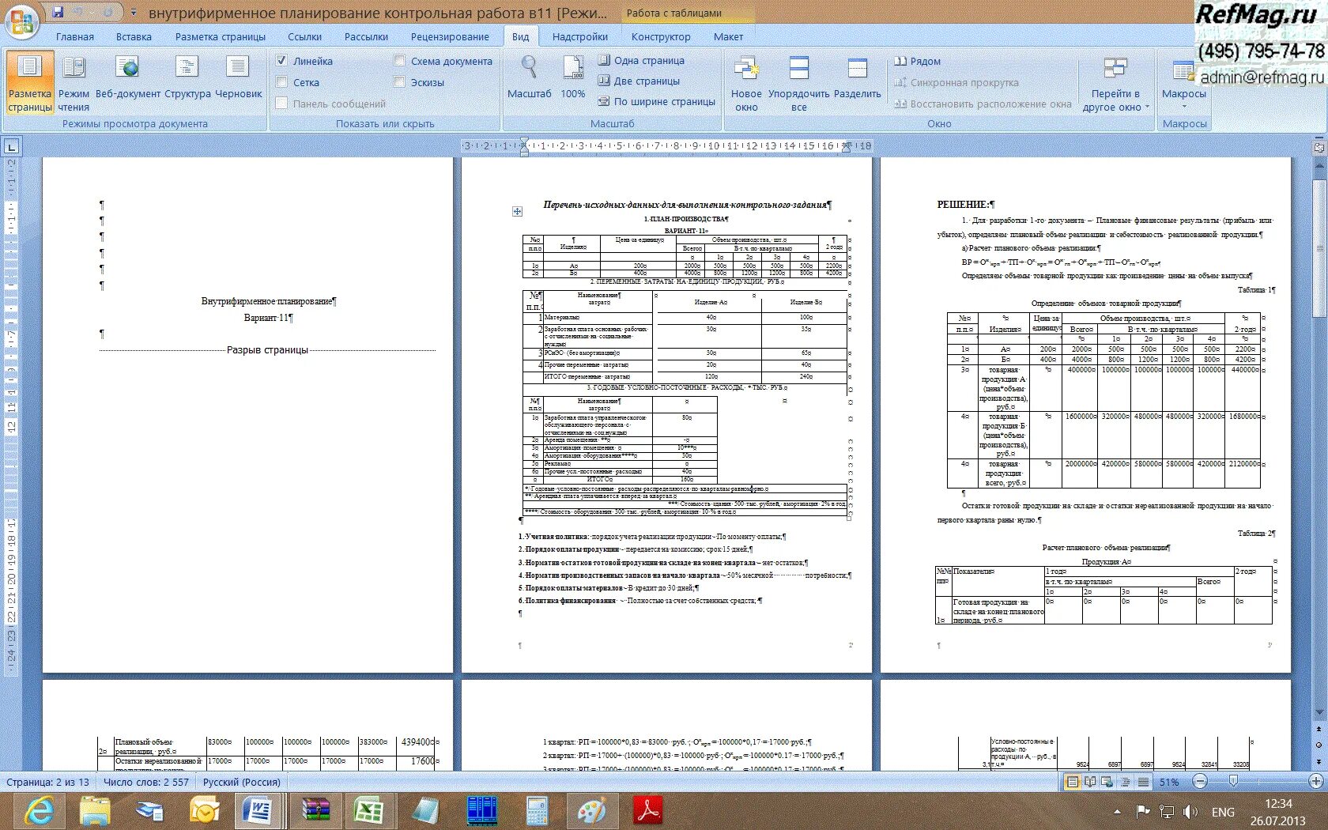Open the Вставка tab
Viewport: 1328px width, 830px height.
coord(134,36)
